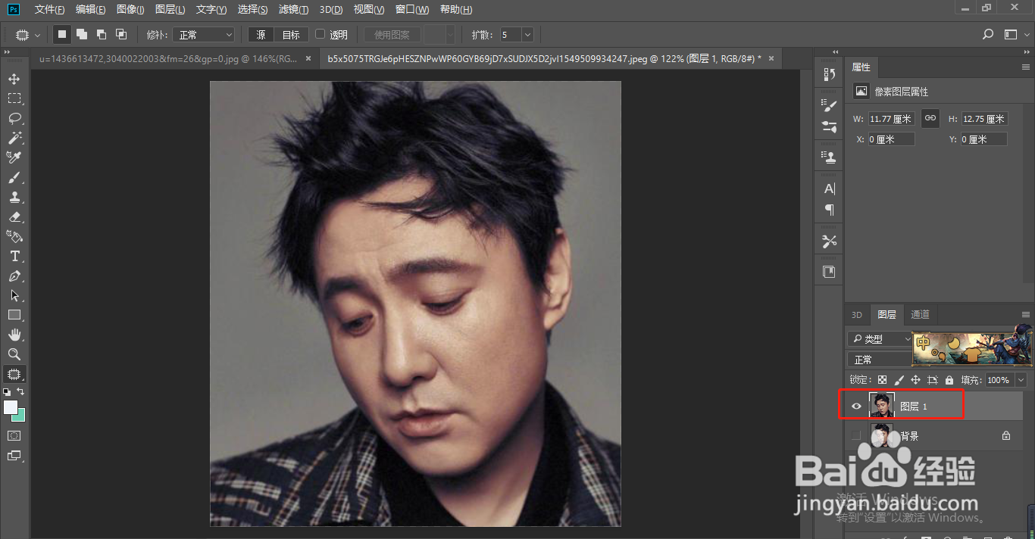1035x539 pixels.
Task: Open the 类型 layer filter dropdown
Action: 880,339
